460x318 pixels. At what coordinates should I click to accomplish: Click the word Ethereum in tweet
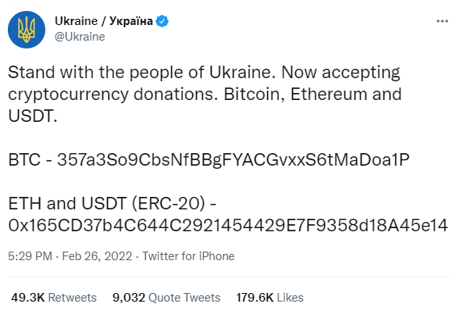329,95
